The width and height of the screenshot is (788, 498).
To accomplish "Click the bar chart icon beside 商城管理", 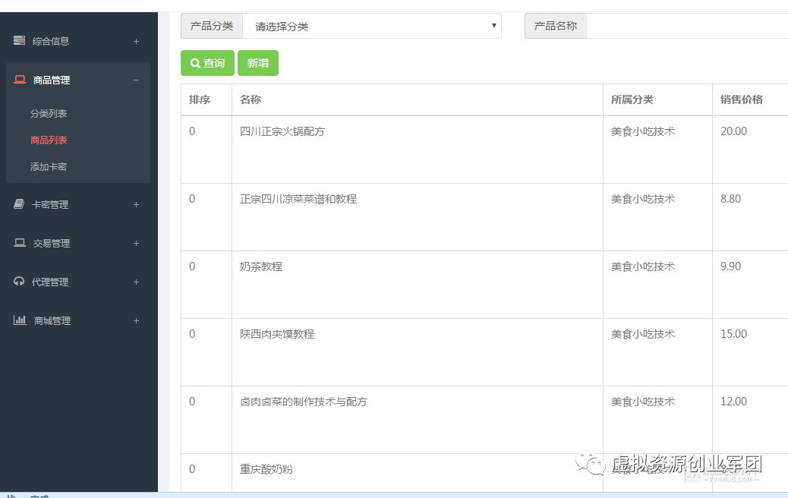I will coord(18,320).
